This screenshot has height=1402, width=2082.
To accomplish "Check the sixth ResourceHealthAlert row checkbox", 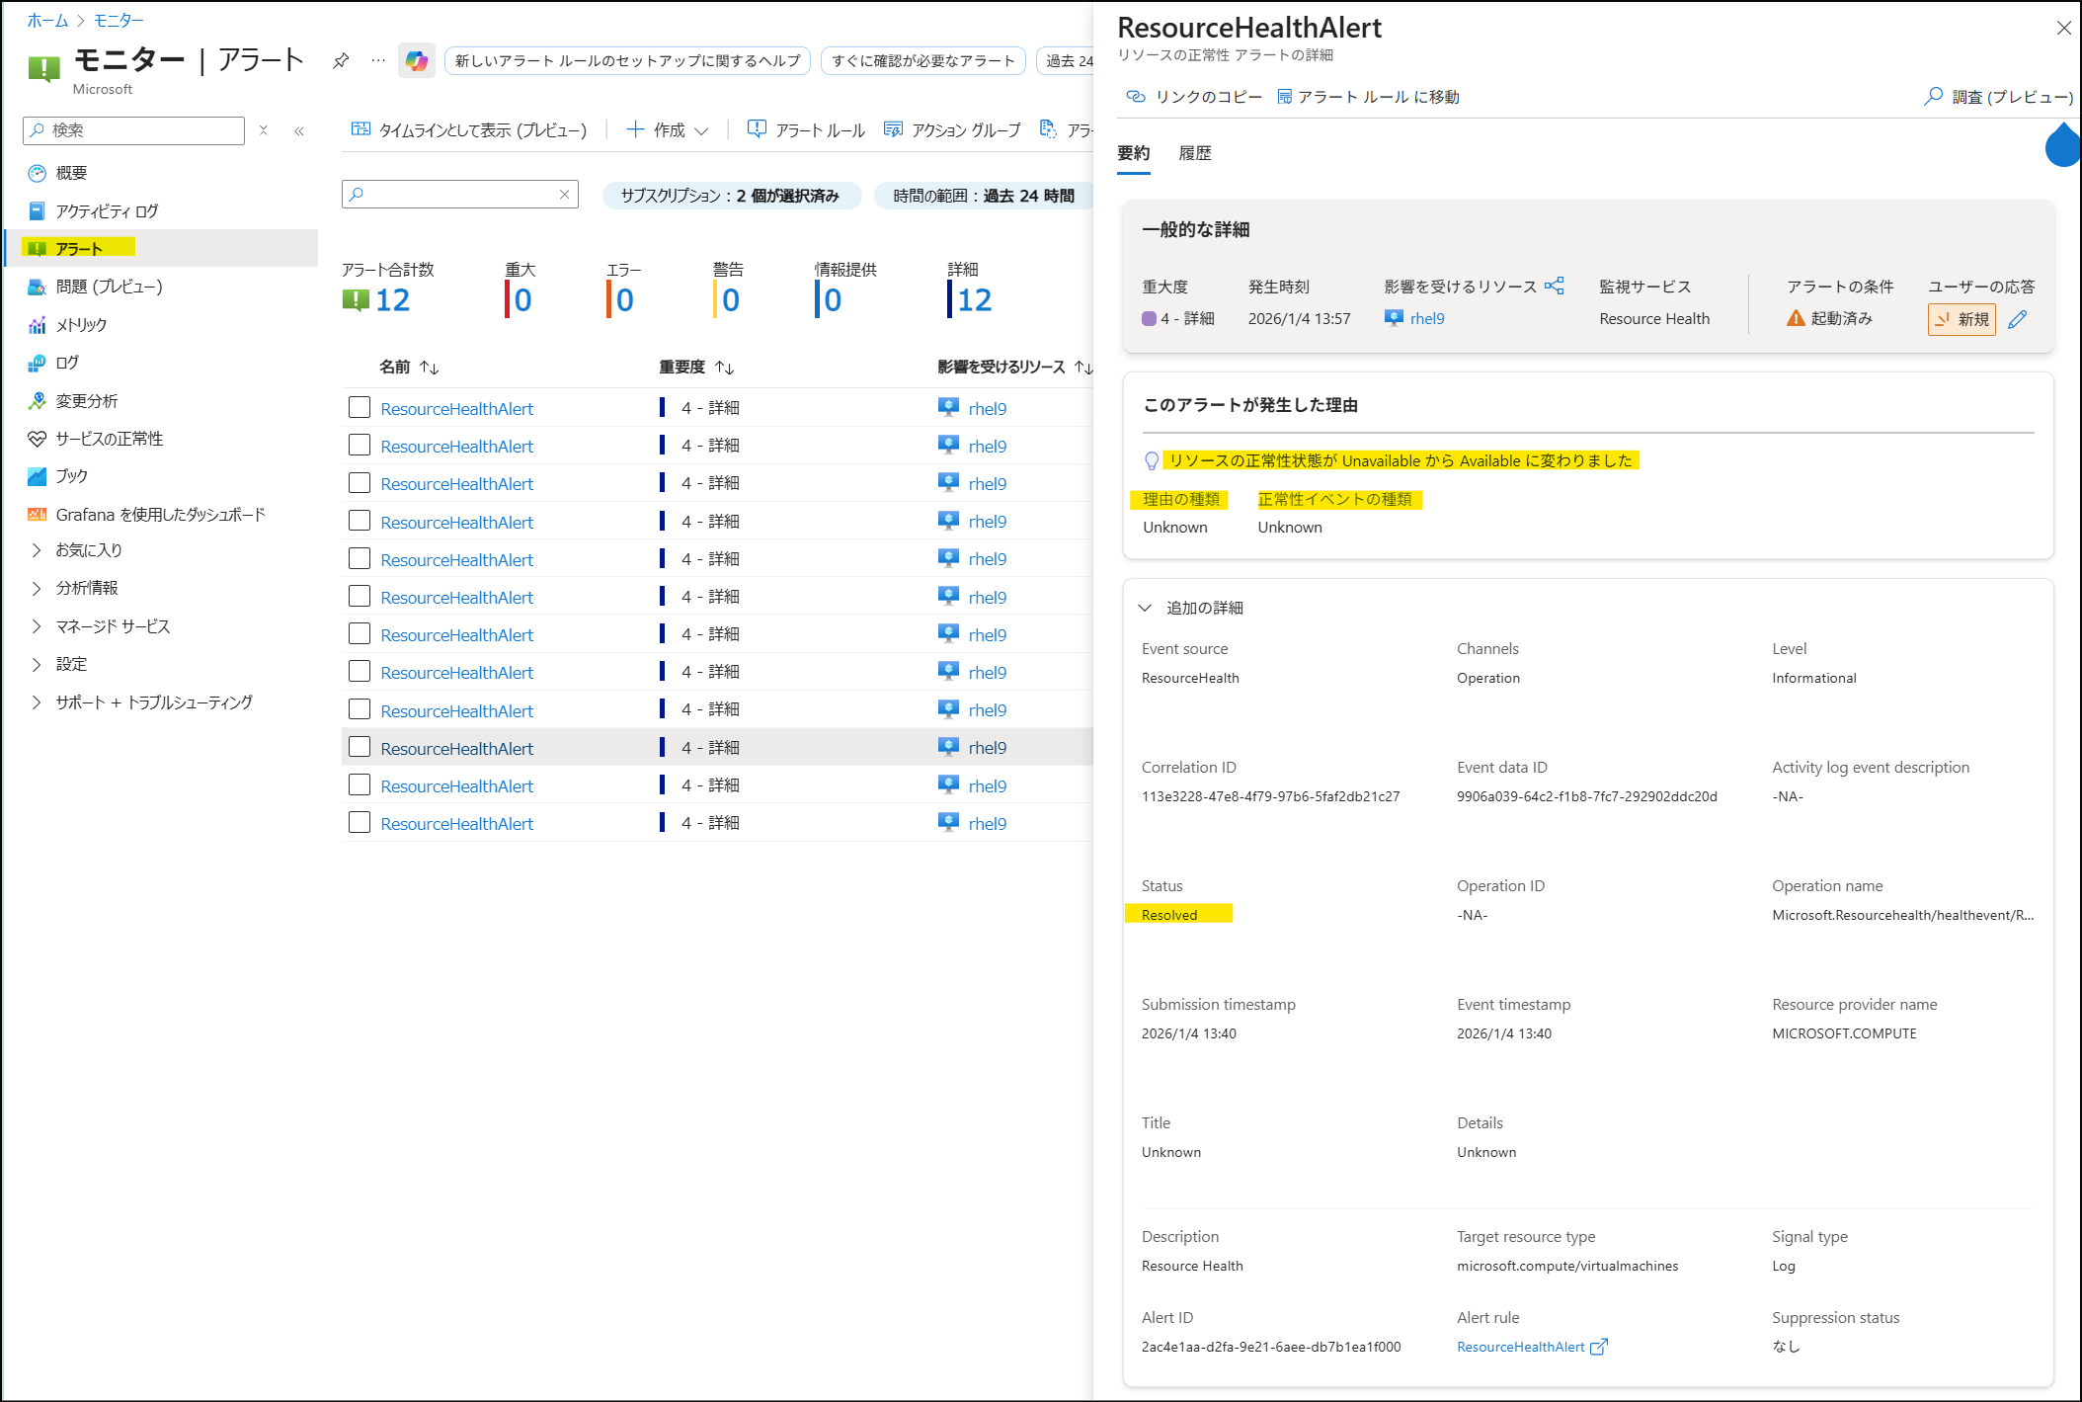I will coord(360,597).
